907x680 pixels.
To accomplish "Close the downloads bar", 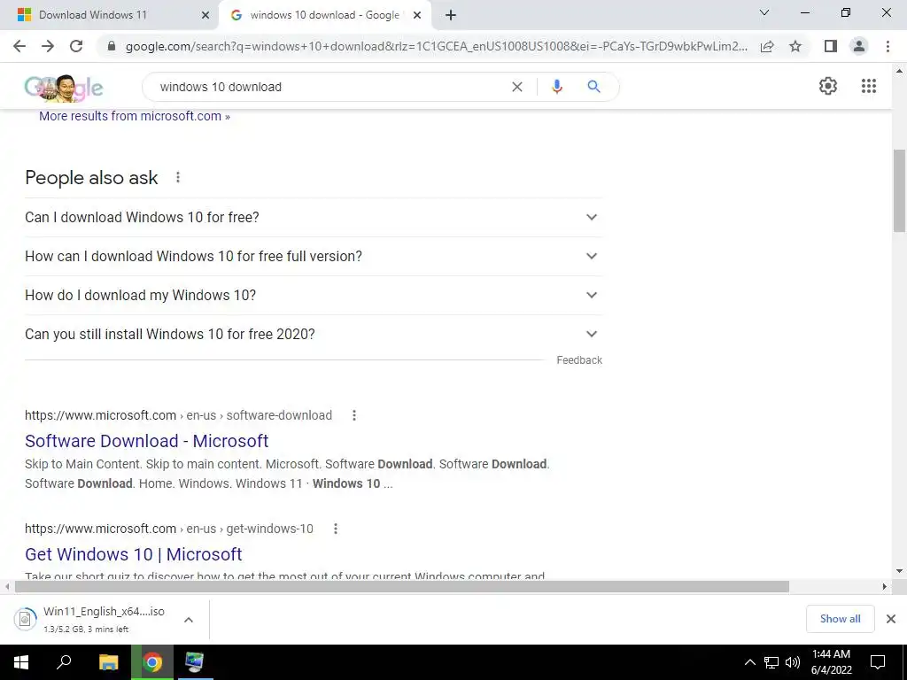I will click(x=891, y=619).
